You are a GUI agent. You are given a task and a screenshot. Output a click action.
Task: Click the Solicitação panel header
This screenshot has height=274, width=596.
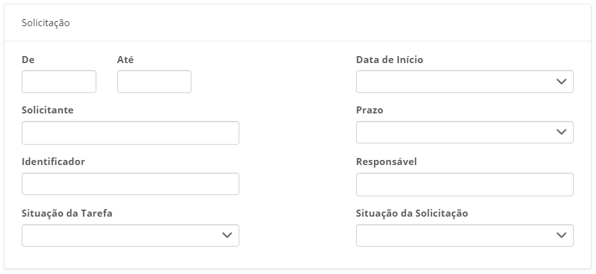46,23
